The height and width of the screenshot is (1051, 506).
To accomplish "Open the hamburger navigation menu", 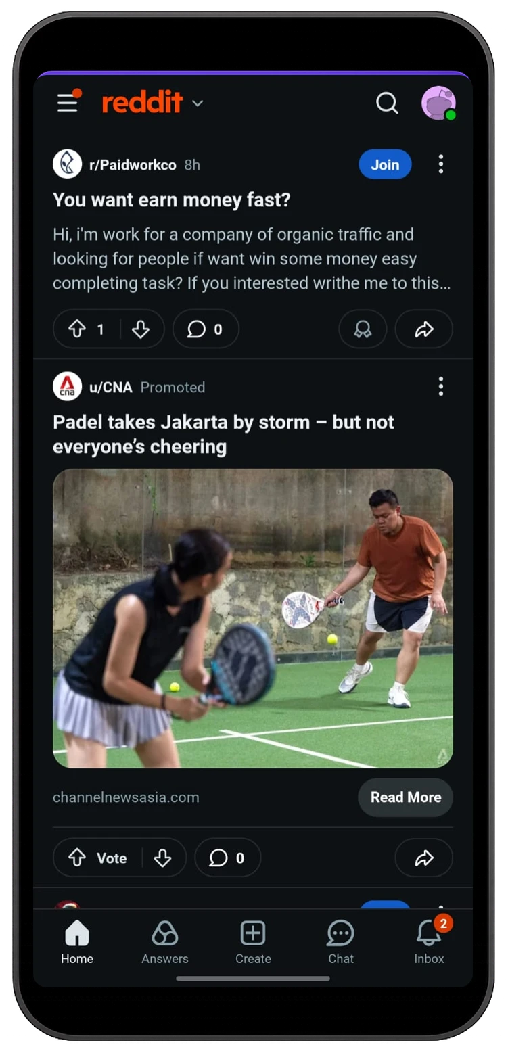I will [x=68, y=103].
